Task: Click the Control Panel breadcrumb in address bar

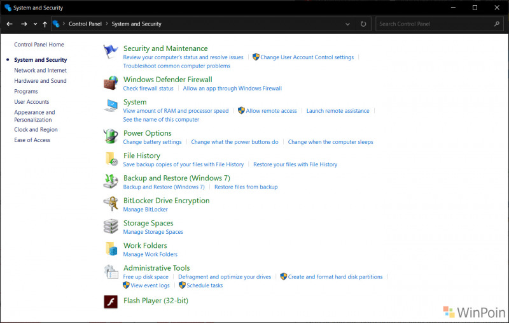Action: click(x=85, y=24)
